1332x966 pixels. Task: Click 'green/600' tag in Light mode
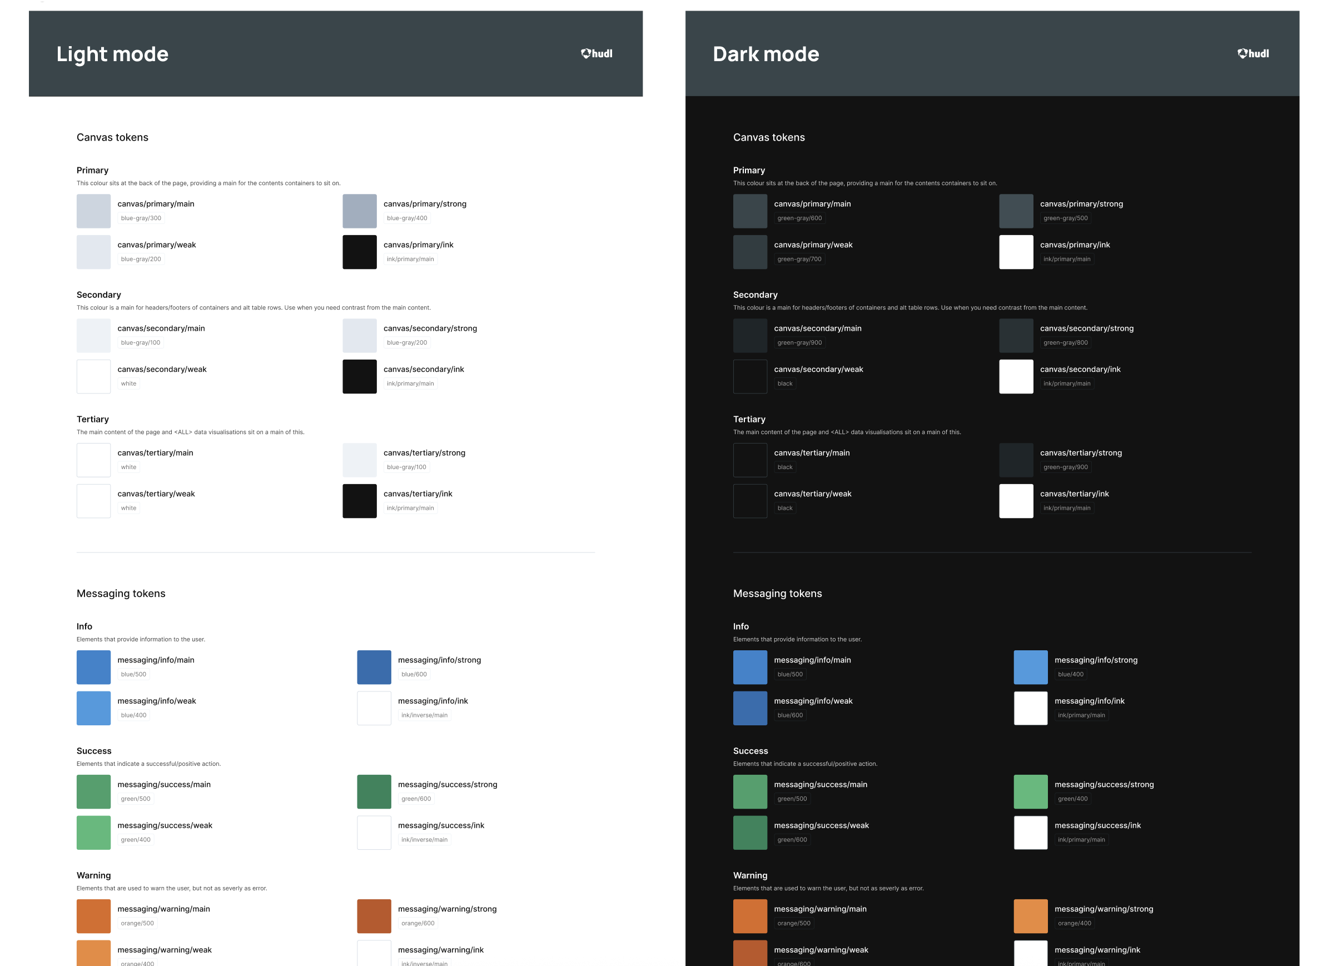click(416, 799)
